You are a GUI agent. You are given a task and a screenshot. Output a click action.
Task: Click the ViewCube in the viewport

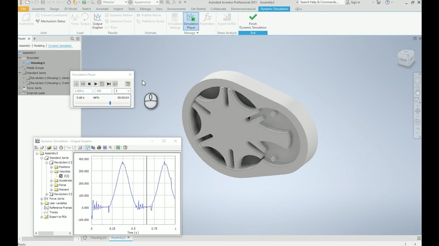406,59
